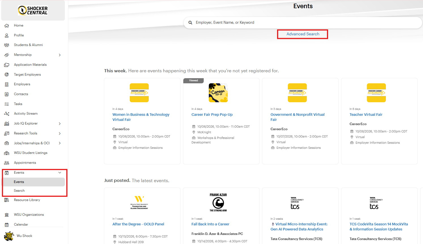The image size is (423, 244).
Task: Click the Appointments people icon
Action: point(7,163)
